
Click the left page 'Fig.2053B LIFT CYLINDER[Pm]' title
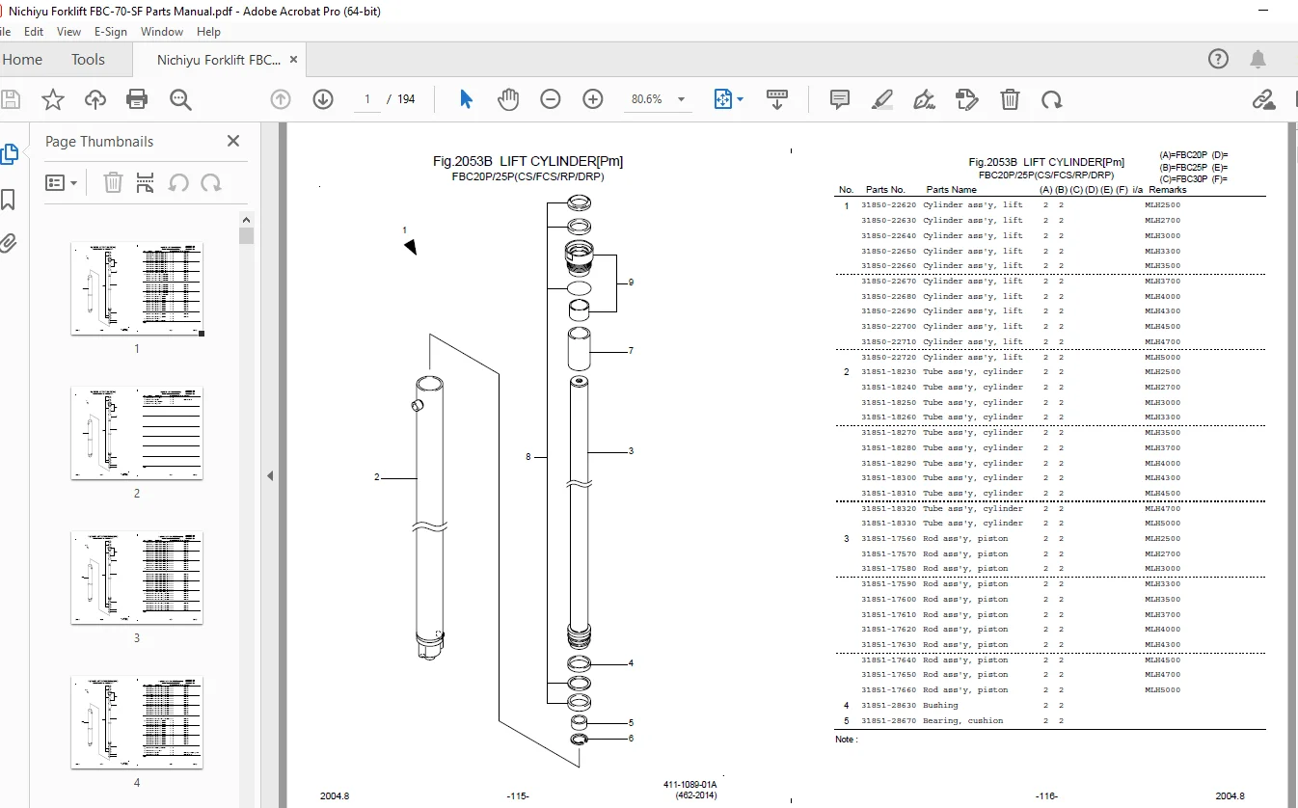[x=527, y=162]
